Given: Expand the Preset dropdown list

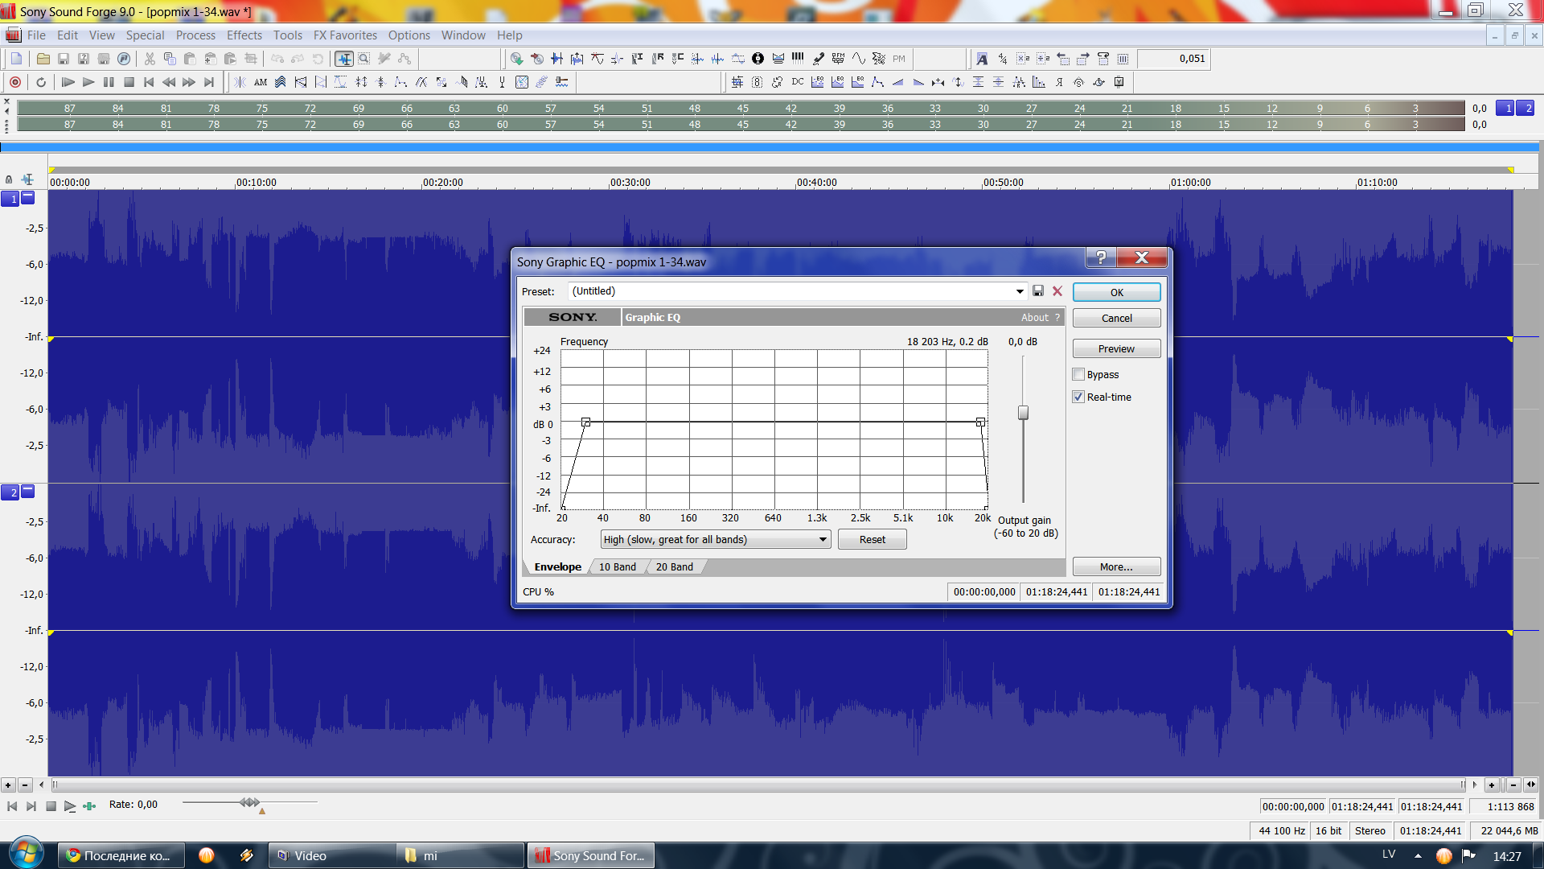Looking at the screenshot, I should (1020, 291).
